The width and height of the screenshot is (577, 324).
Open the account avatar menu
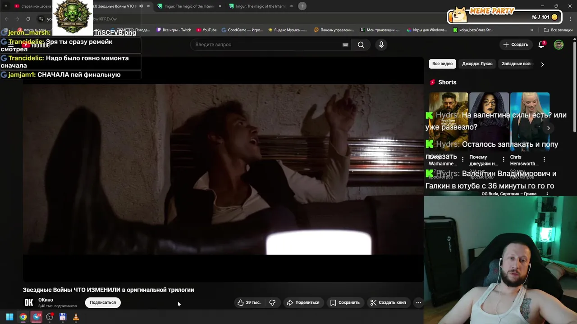pyautogui.click(x=559, y=45)
